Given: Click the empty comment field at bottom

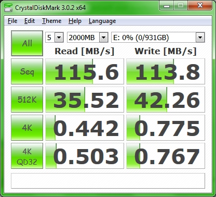Looking at the screenshot, I should click(x=108, y=181).
